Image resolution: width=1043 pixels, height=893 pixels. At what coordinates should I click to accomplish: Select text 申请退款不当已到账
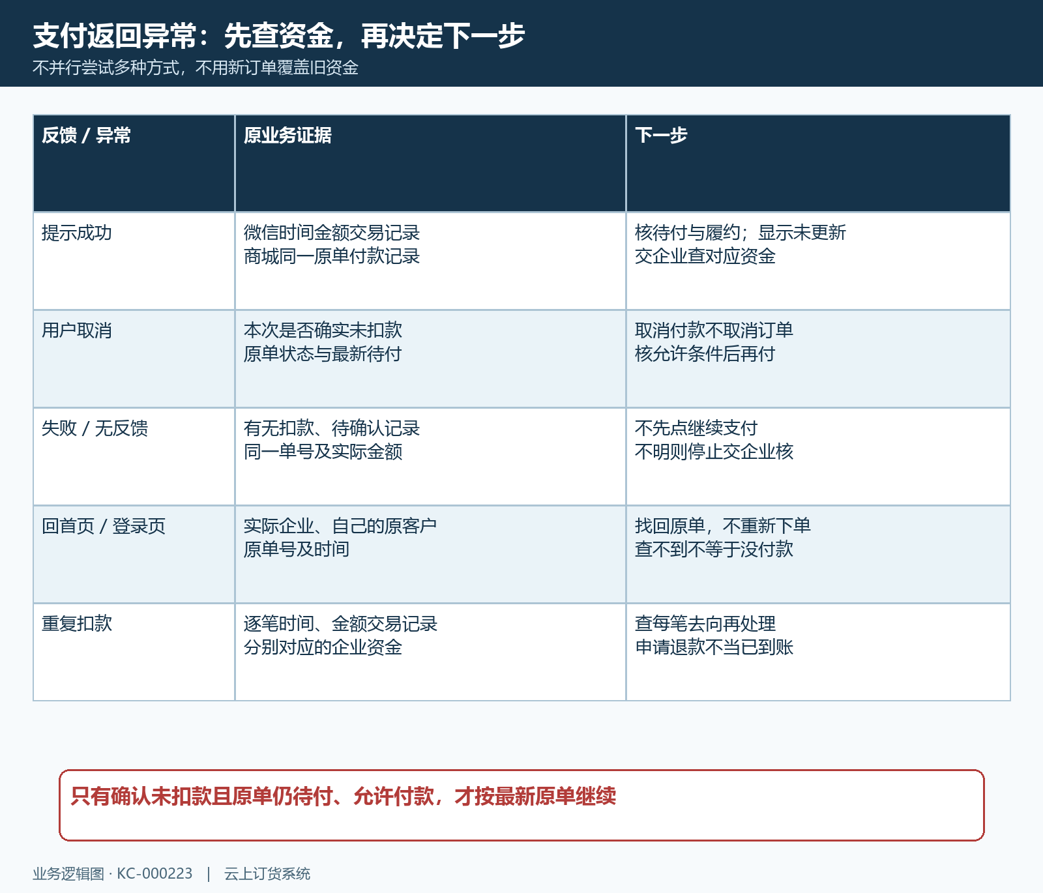(x=714, y=647)
